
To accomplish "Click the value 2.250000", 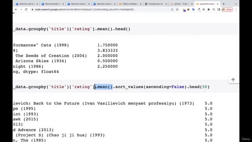I will [107, 66].
